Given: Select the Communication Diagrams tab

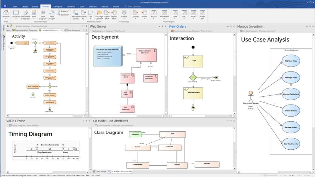Looking at the screenshot, I should (25, 30).
